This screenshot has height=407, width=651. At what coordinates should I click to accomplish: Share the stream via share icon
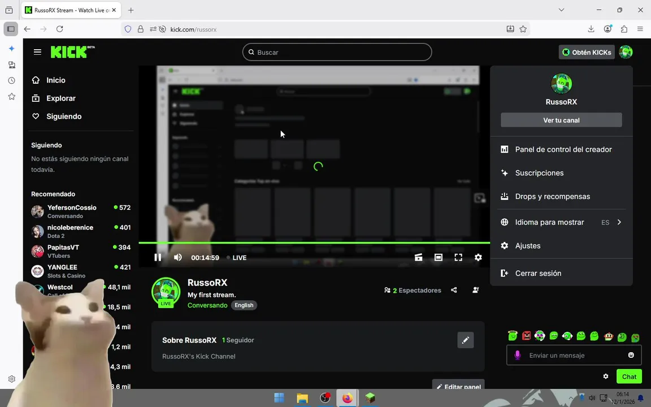point(454,290)
